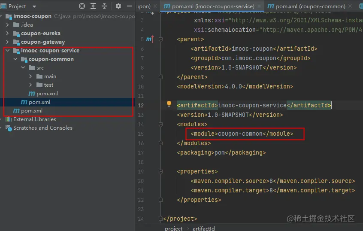Screen dimensions: 363x231
Task: Select the src folder
Action: 36,68
